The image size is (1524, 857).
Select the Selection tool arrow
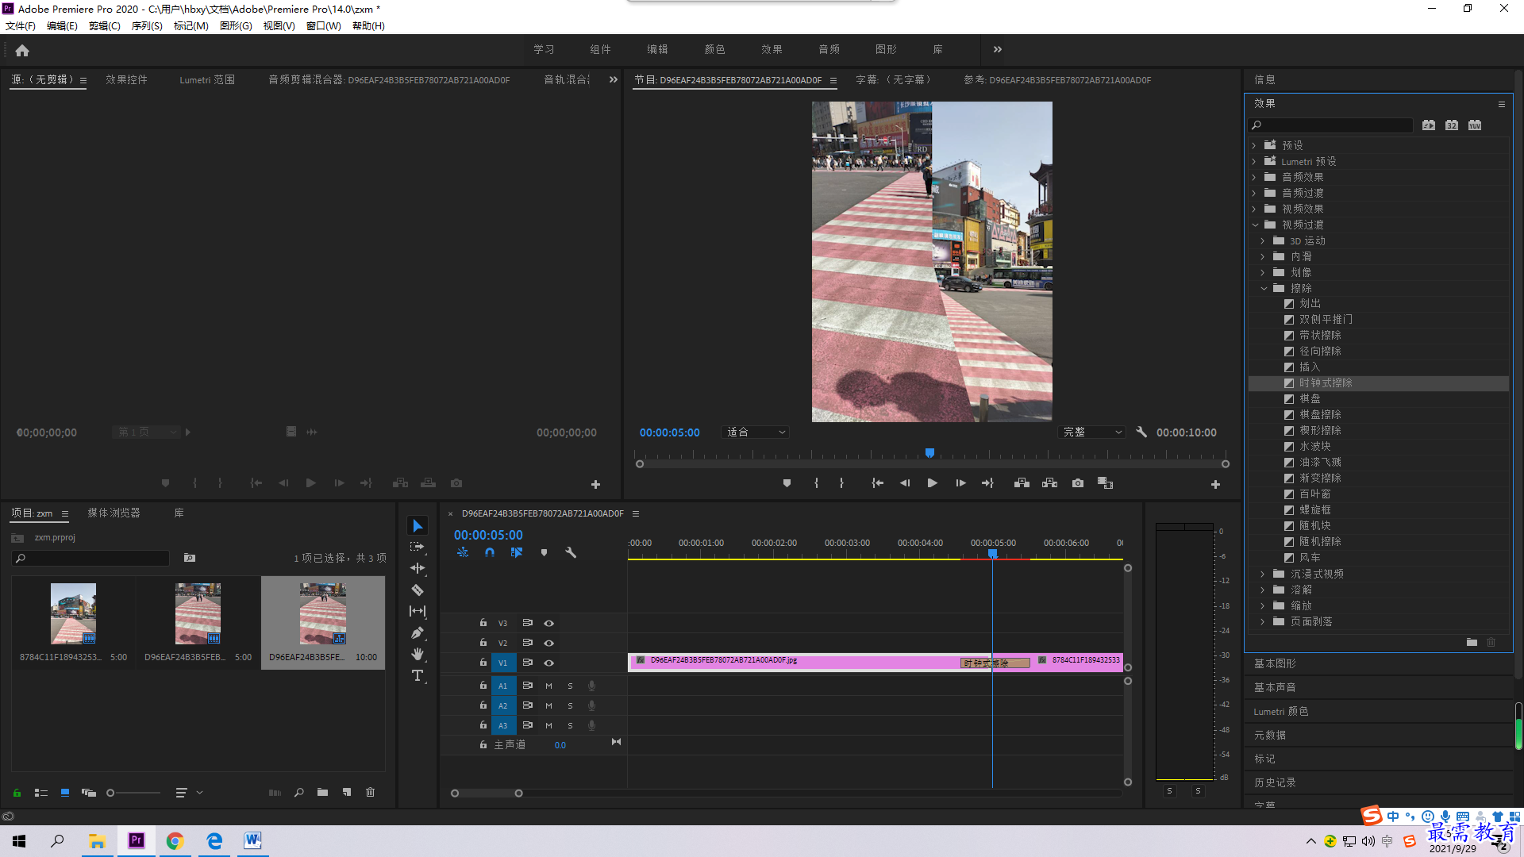click(418, 526)
